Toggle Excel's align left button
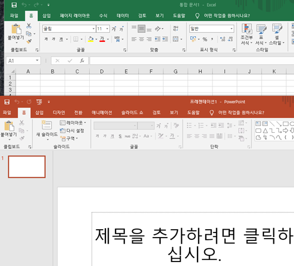The height and width of the screenshot is (266, 294). point(134,39)
